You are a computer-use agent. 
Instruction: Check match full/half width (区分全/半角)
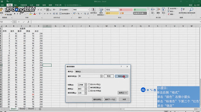coord(89,91)
